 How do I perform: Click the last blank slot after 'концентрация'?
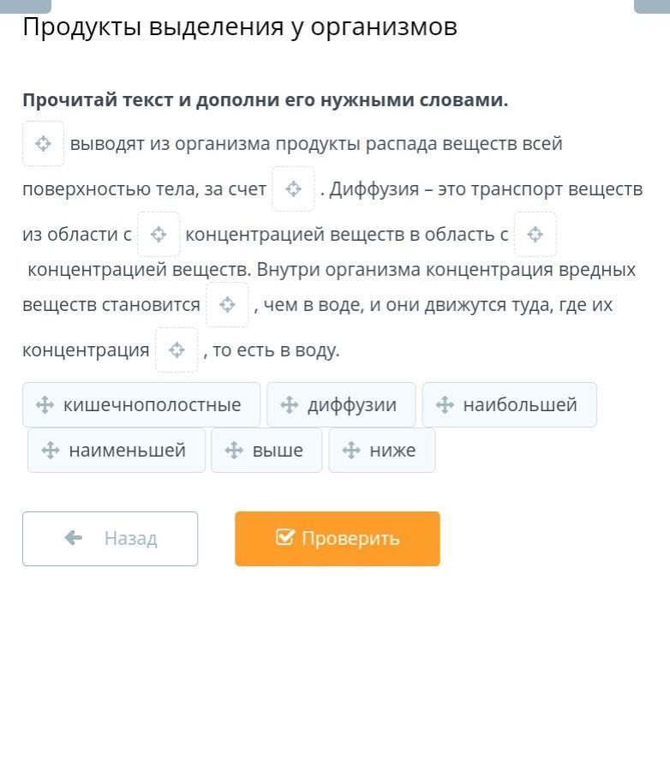pyautogui.click(x=176, y=350)
